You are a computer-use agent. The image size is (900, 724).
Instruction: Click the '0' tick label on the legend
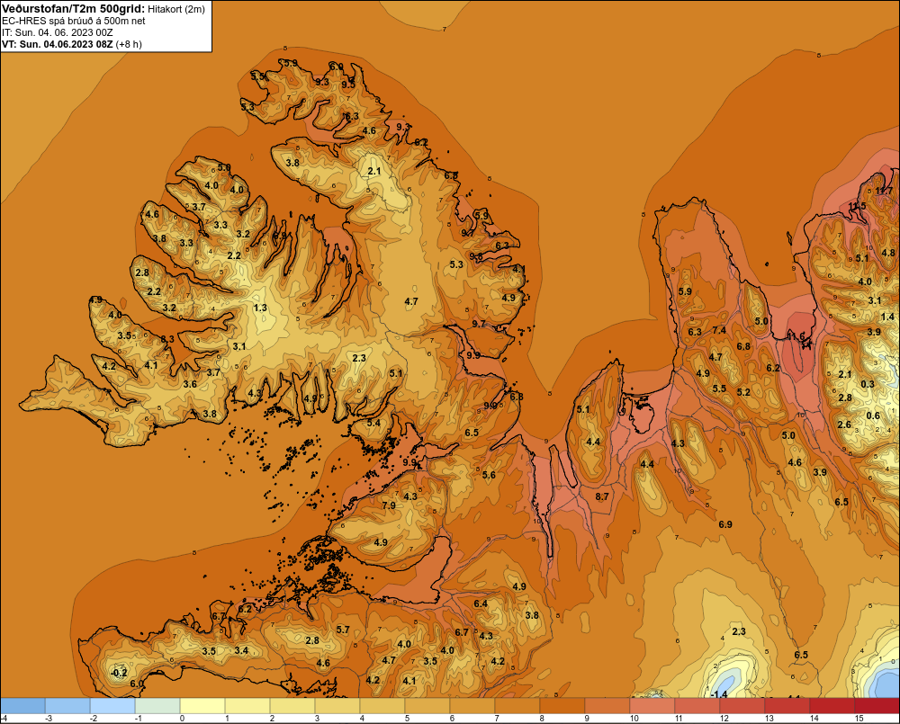(183, 719)
